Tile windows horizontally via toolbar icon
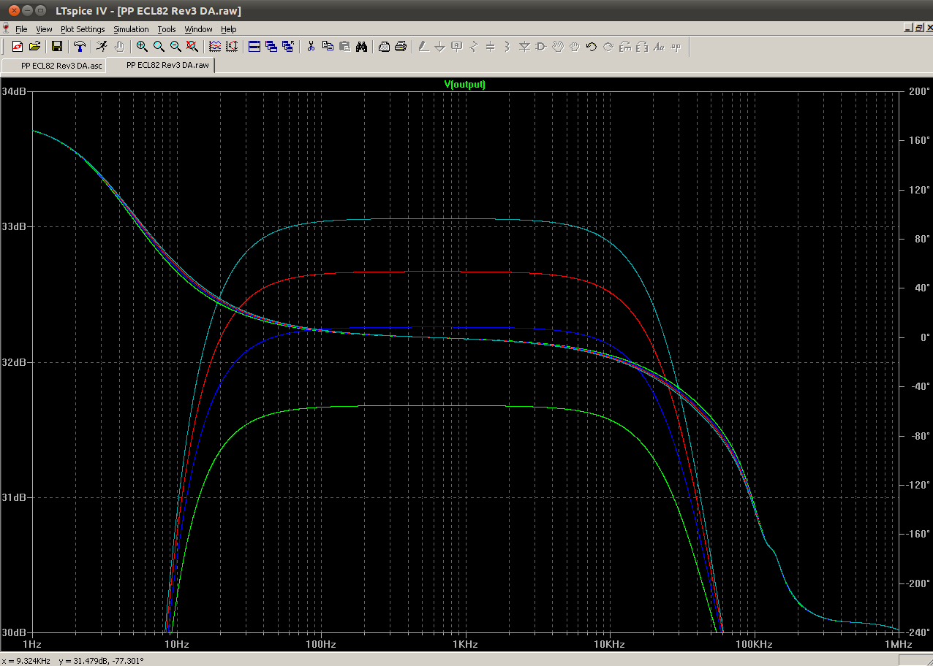The width and height of the screenshot is (933, 666). pyautogui.click(x=254, y=47)
